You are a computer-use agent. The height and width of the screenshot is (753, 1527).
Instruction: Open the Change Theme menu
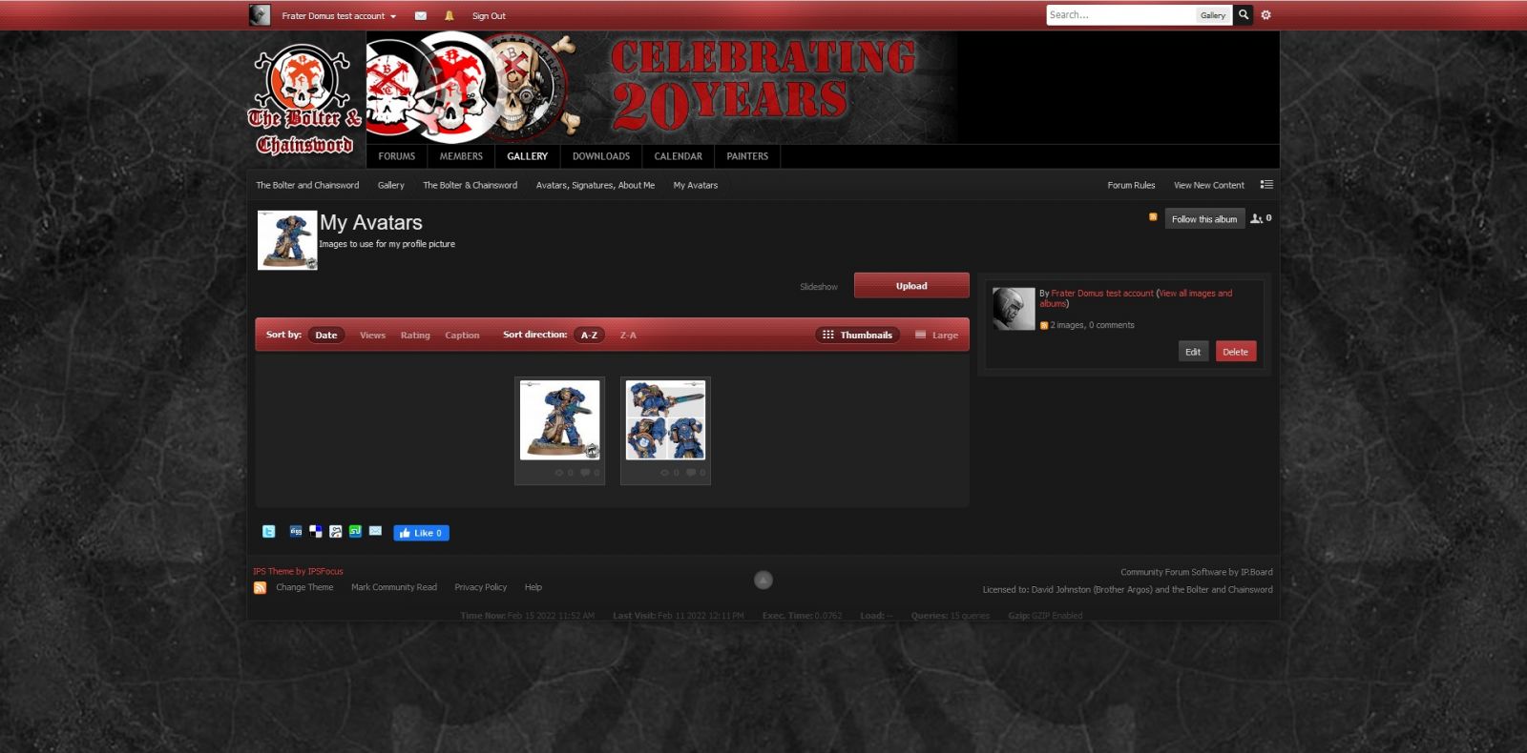coord(304,587)
